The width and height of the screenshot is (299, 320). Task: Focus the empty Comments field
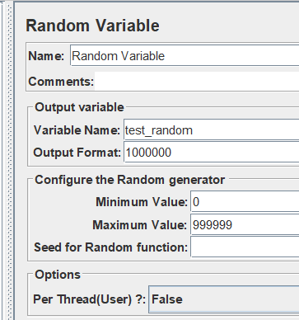[197, 82]
